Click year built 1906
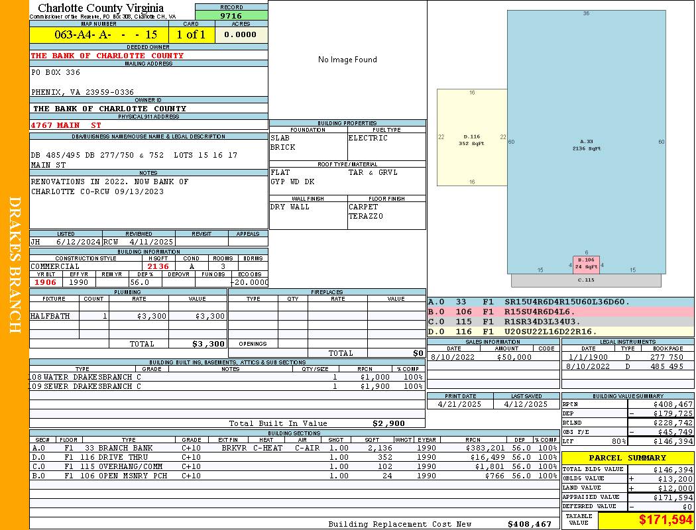This screenshot has width=696, height=530. [x=46, y=282]
